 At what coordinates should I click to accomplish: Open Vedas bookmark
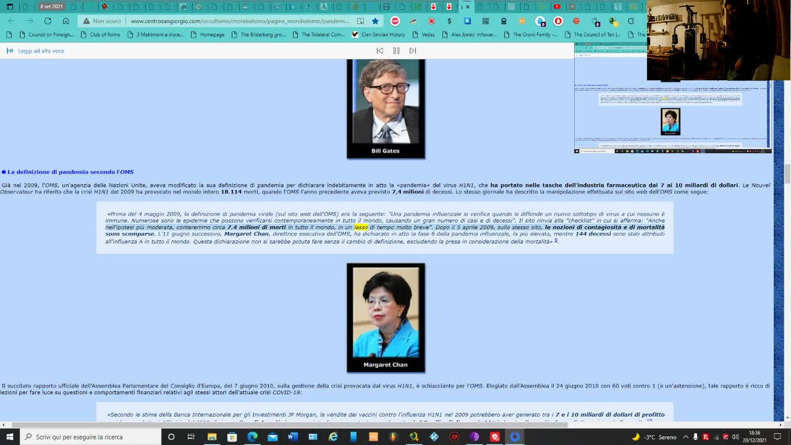tap(423, 35)
